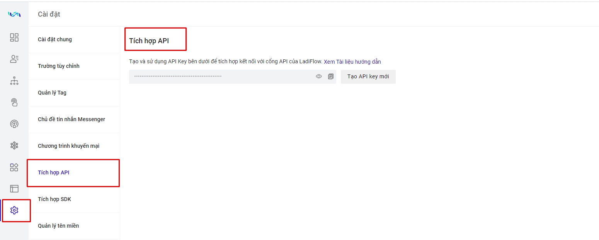This screenshot has height=240, width=599.
Task: Open the "Xem Tài liệu hướng dẫn" link
Action: tap(352, 62)
